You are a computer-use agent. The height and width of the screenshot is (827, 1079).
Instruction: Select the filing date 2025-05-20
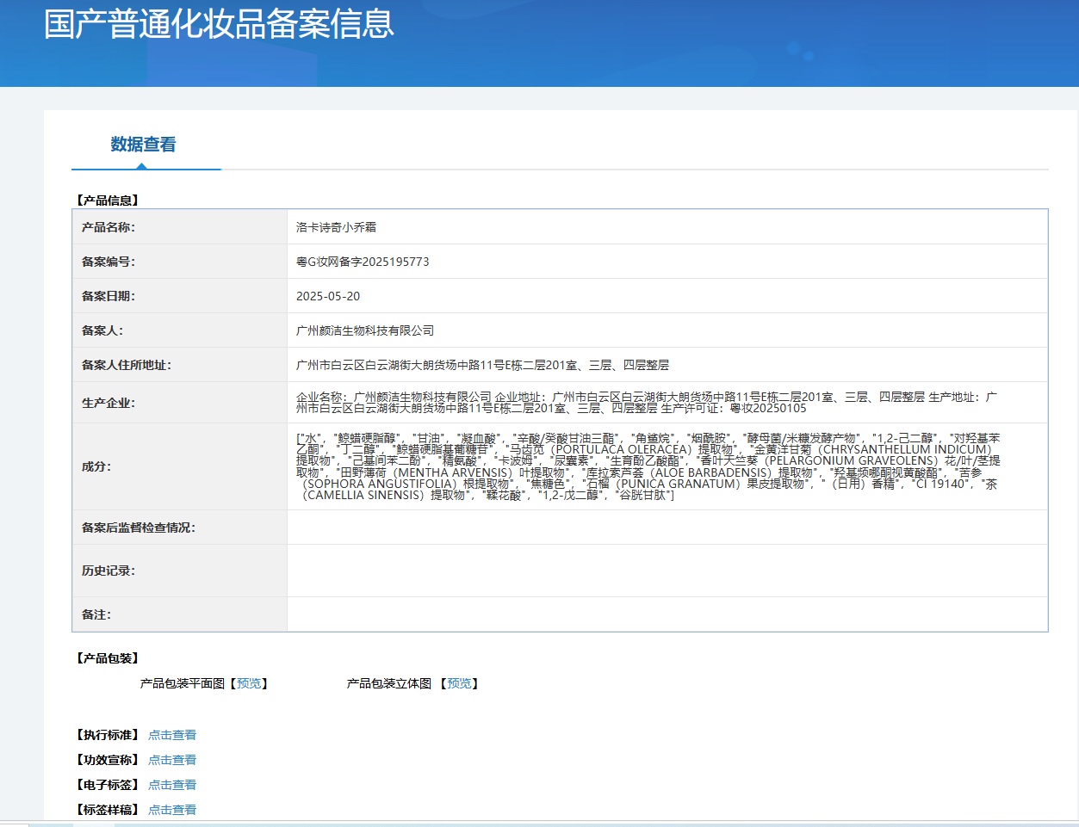328,296
